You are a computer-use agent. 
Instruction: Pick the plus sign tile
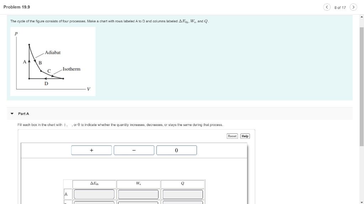coord(91,150)
